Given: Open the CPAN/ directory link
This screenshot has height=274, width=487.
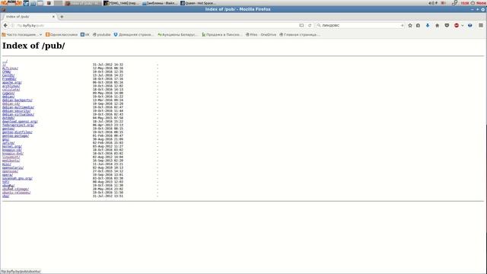Looking at the screenshot, I should click(x=7, y=72).
